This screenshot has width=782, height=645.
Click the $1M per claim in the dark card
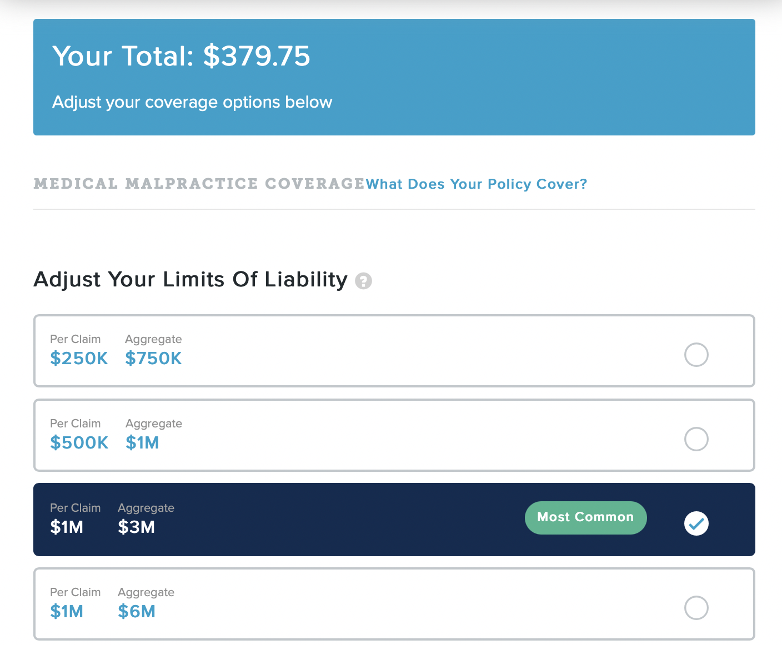(x=67, y=527)
